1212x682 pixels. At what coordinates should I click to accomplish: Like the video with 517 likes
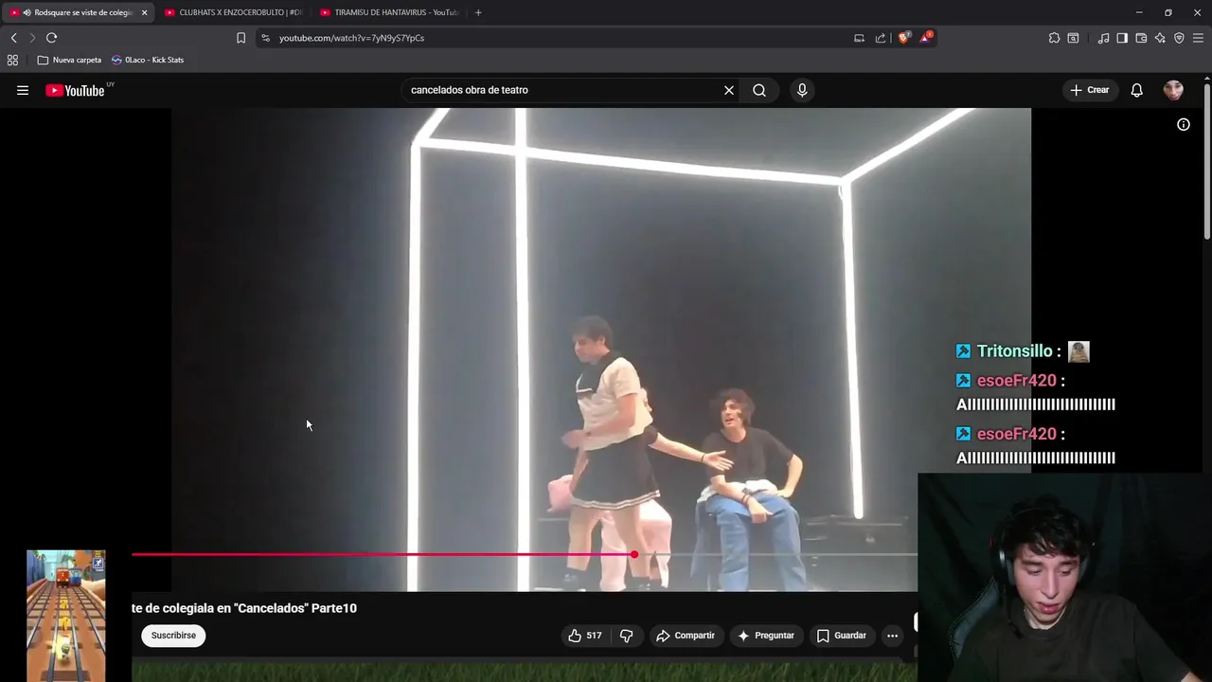pyautogui.click(x=584, y=636)
